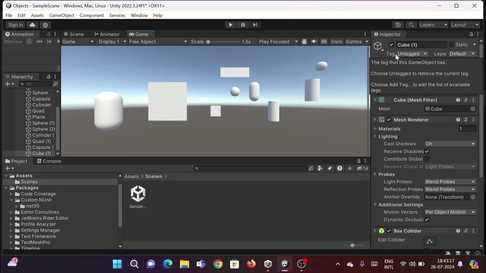This screenshot has height=273, width=486.
Task: Toggle hidden packages visibility showing 14
Action: (x=363, y=168)
